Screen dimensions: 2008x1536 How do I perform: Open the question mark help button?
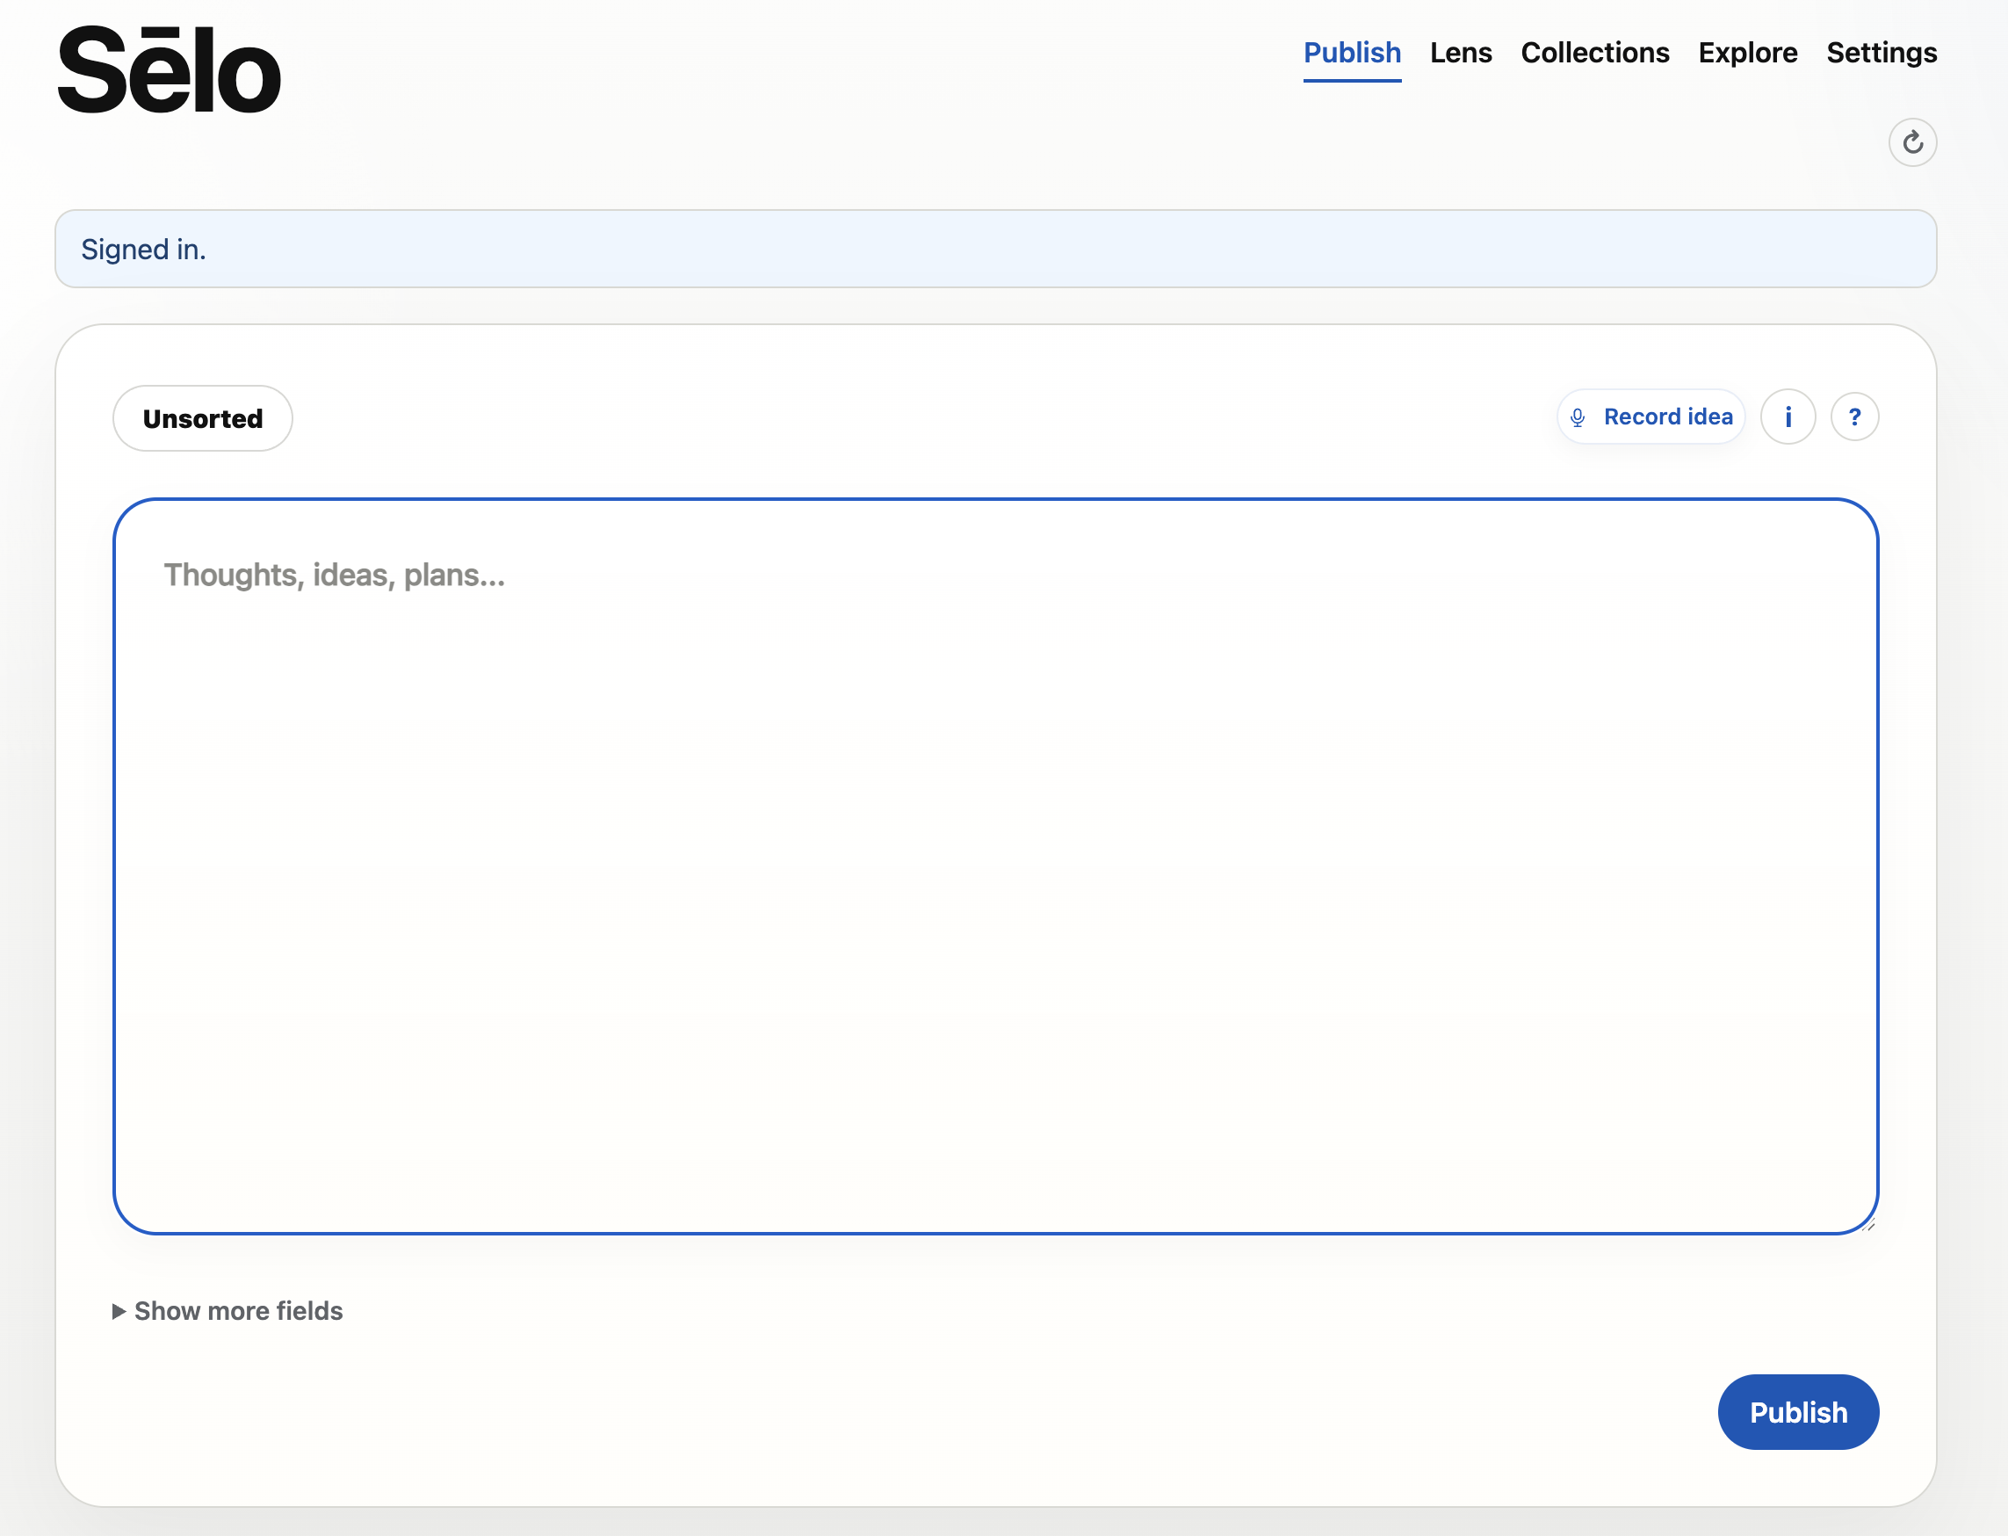[1854, 417]
